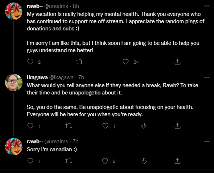The height and width of the screenshot is (173, 214).
Task: Reply to rawb's vacation tweet
Action: coord(30,62)
